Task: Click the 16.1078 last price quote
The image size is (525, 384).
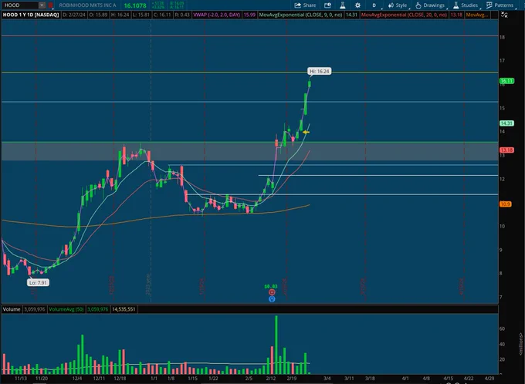Action: tap(135, 5)
